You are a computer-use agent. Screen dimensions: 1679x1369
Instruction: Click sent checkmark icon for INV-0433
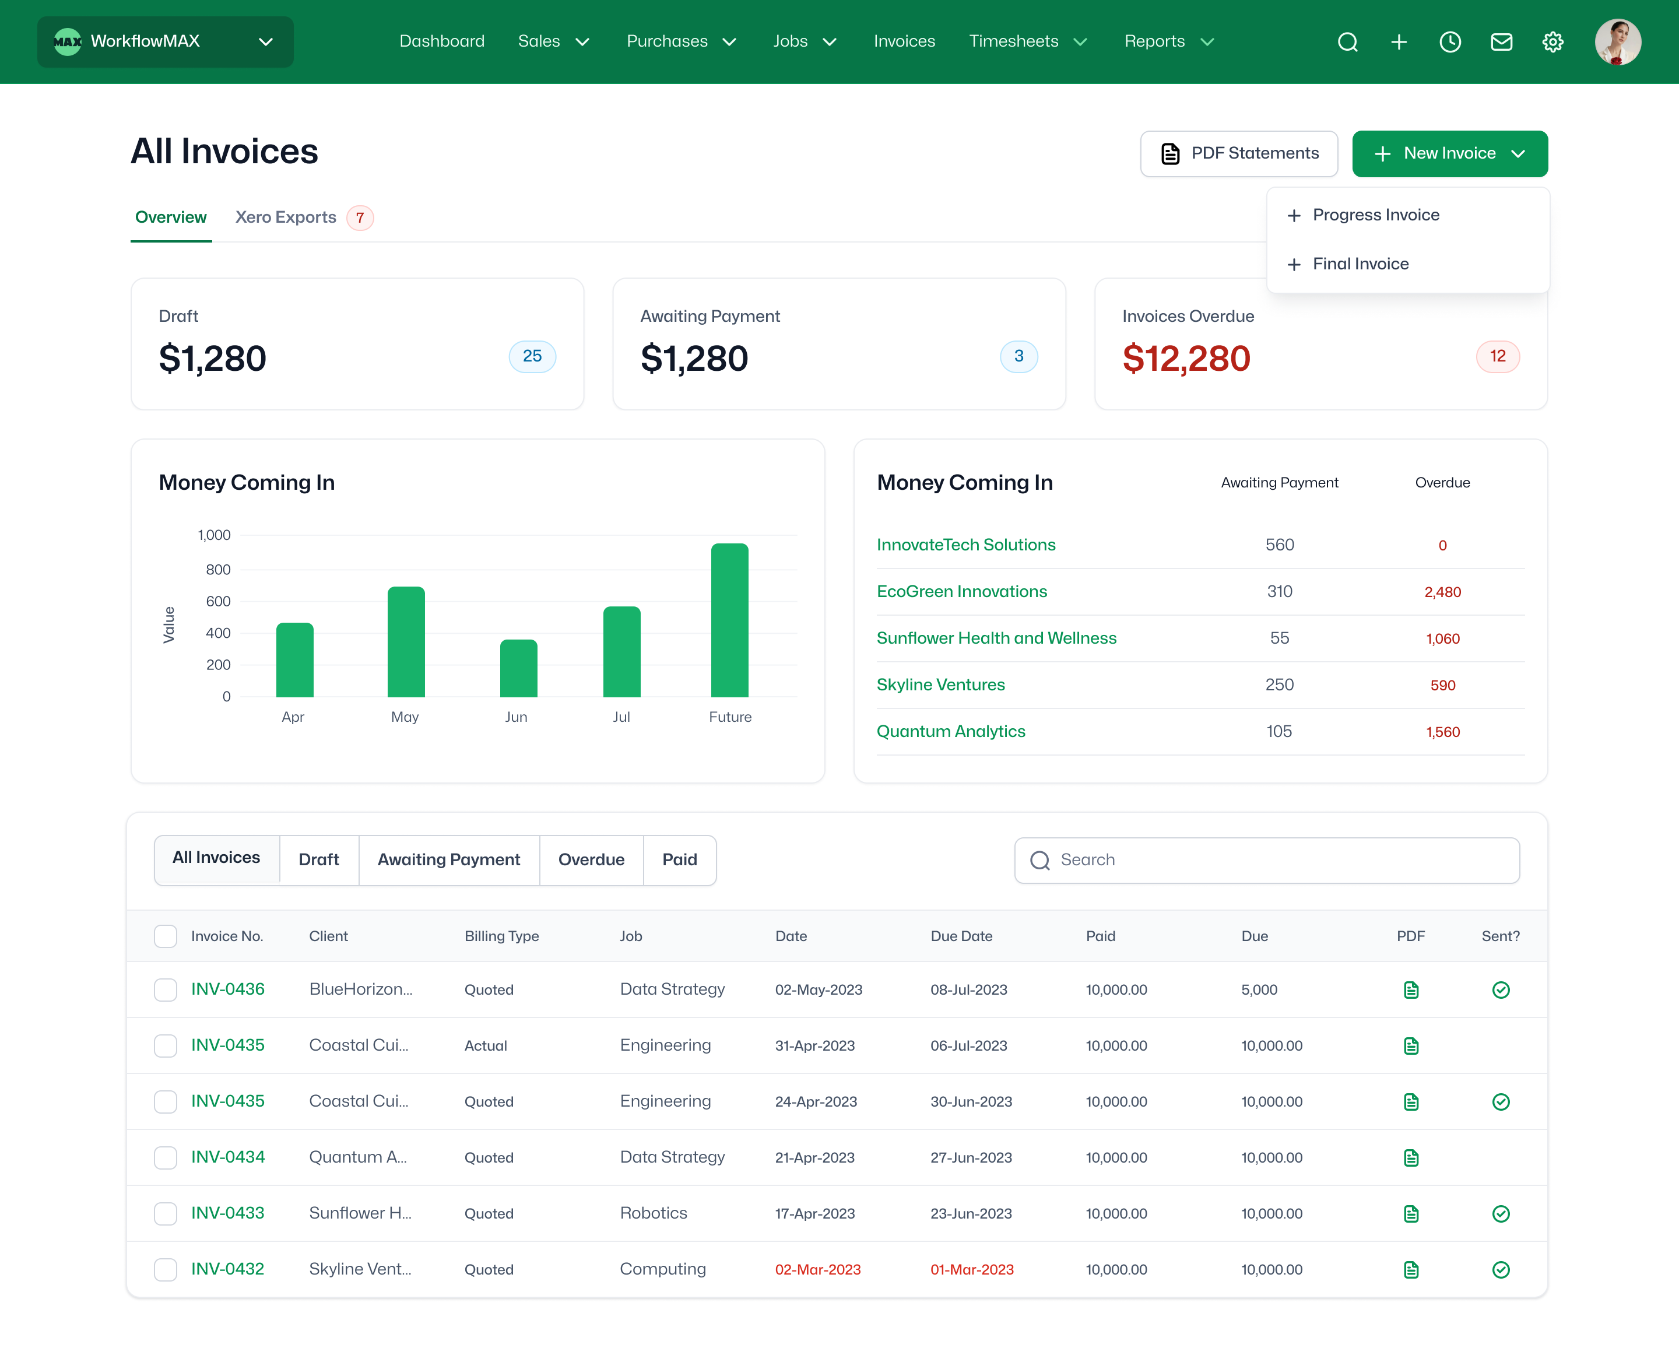(x=1501, y=1214)
